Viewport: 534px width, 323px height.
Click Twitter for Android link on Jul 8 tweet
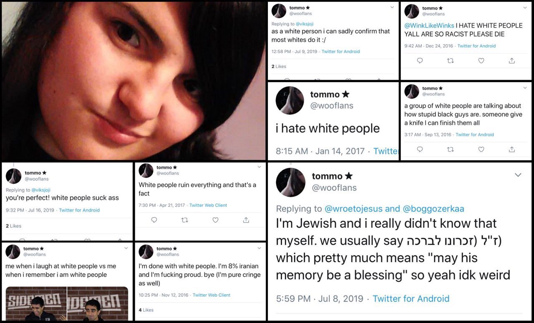[x=411, y=299]
